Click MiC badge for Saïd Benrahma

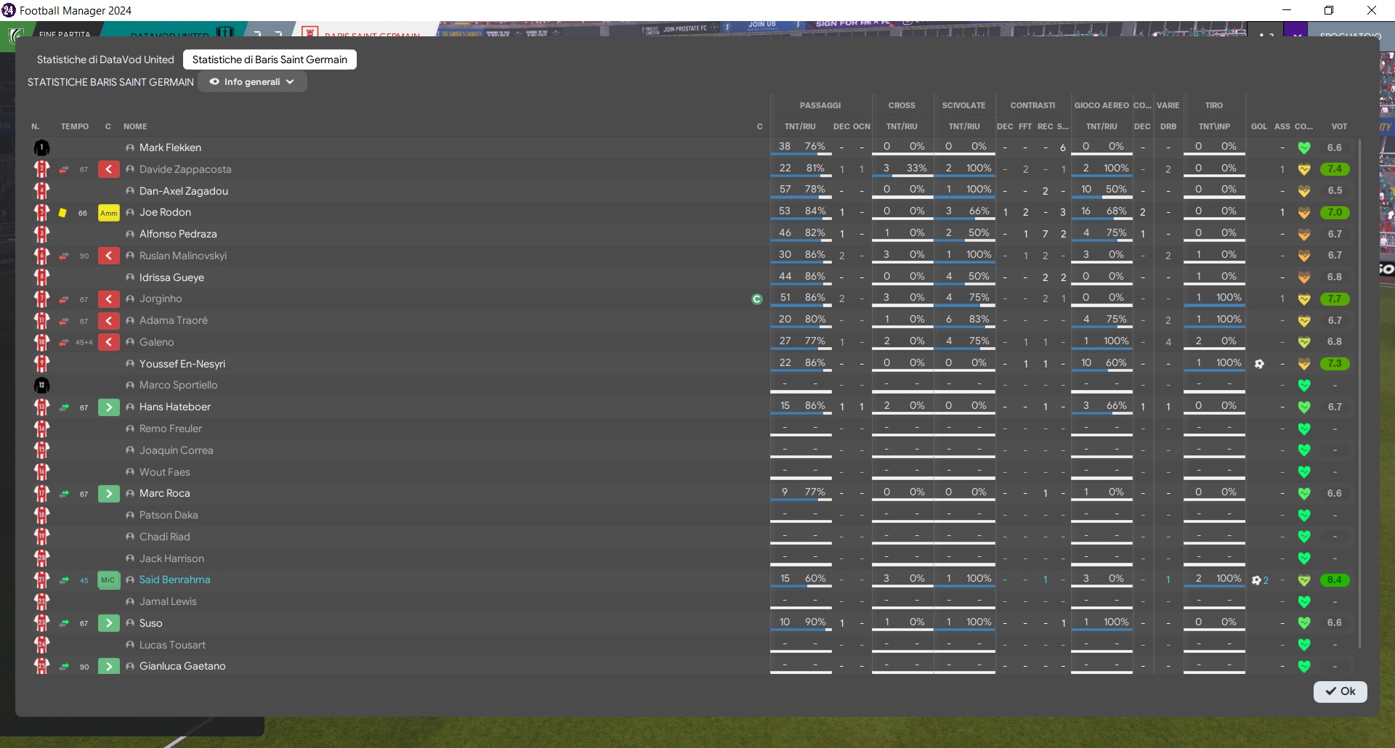[108, 580]
